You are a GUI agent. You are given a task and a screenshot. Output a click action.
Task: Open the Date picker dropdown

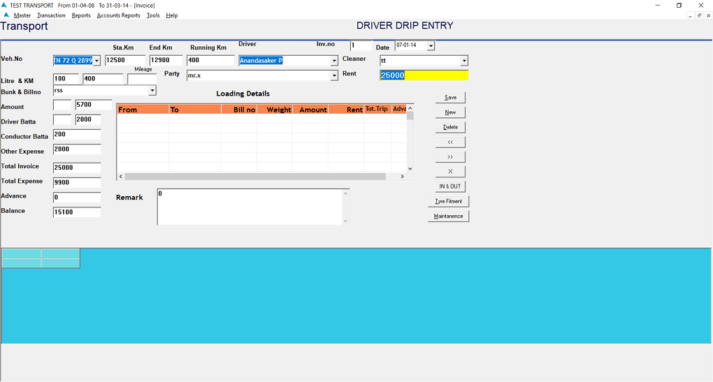430,46
